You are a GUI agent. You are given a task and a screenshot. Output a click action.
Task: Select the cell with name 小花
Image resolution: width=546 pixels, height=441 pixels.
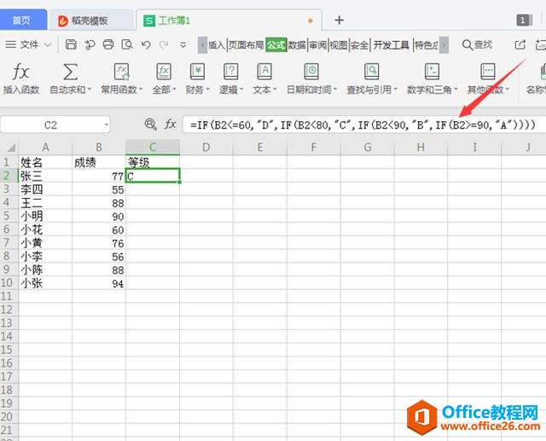point(45,229)
